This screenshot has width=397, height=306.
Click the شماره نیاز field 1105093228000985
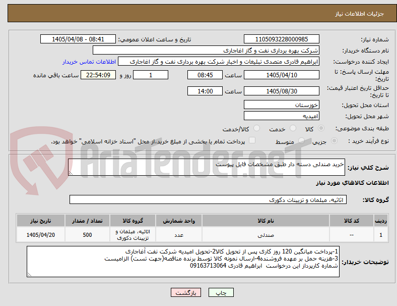[x=281, y=39]
